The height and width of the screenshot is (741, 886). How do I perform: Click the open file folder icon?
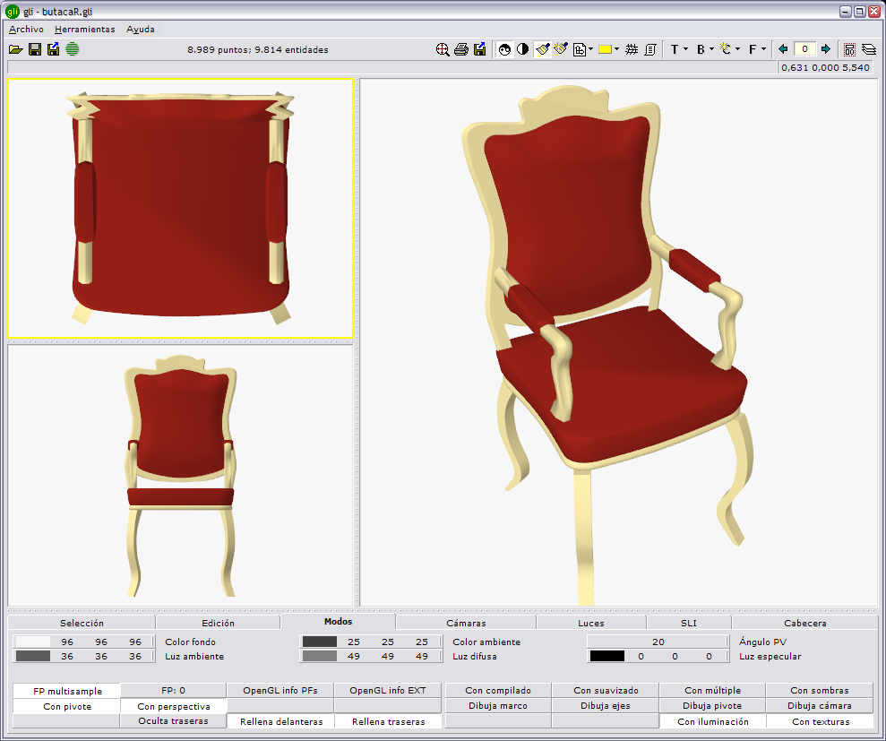16,49
